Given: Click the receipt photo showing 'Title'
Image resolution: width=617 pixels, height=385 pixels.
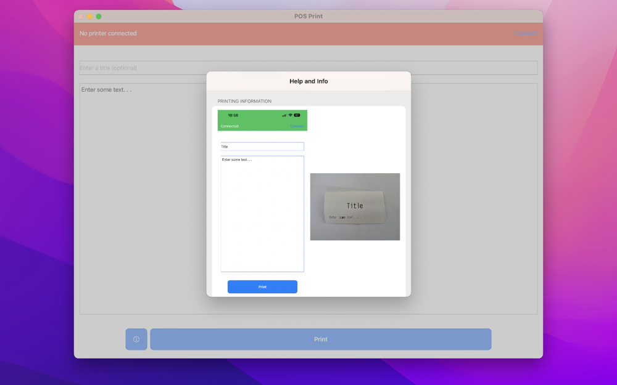Looking at the screenshot, I should click(x=355, y=206).
